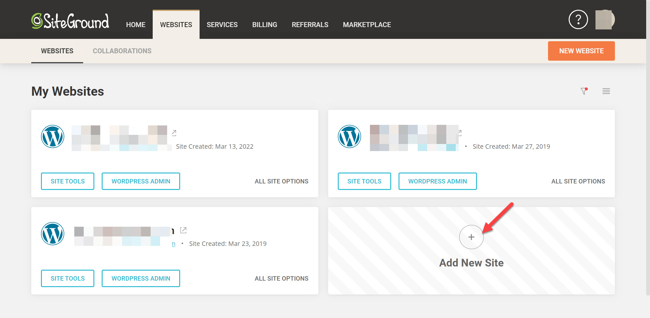Expand ALL SITE OPTIONS for Mar 27, 2019 site
Image resolution: width=650 pixels, height=318 pixels.
point(578,181)
